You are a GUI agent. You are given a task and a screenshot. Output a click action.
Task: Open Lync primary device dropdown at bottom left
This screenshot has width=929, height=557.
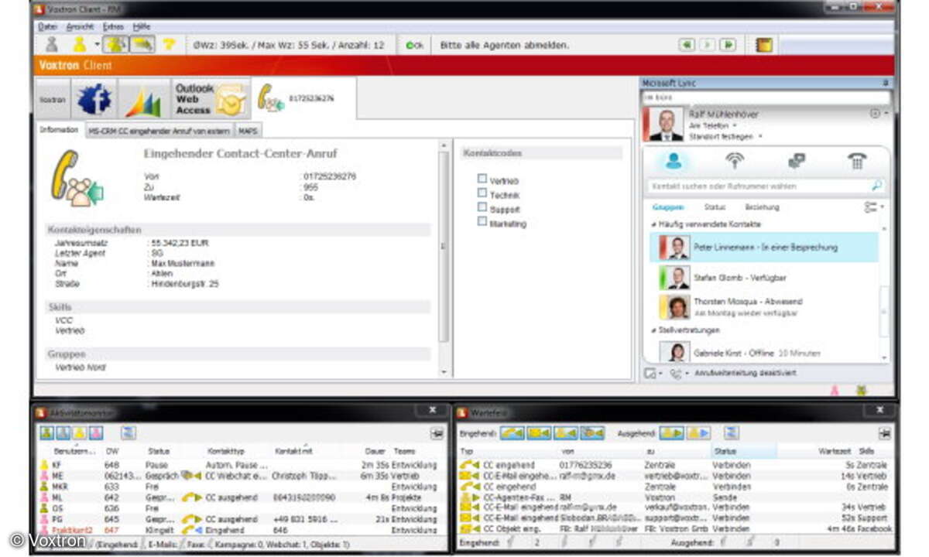click(x=652, y=374)
